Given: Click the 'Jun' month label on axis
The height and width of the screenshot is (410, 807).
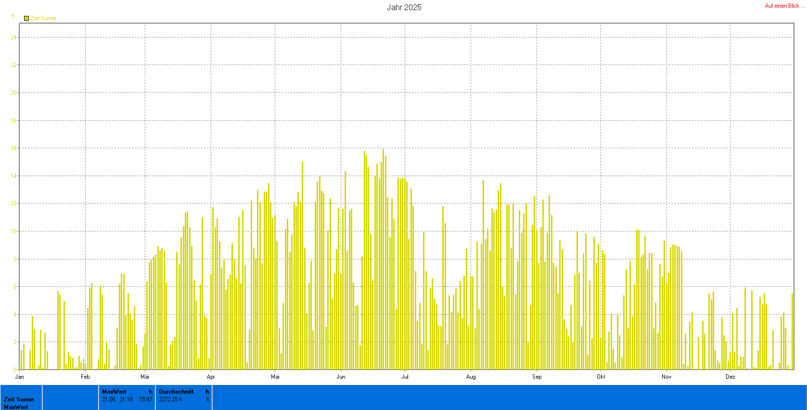Looking at the screenshot, I should click(x=341, y=377).
